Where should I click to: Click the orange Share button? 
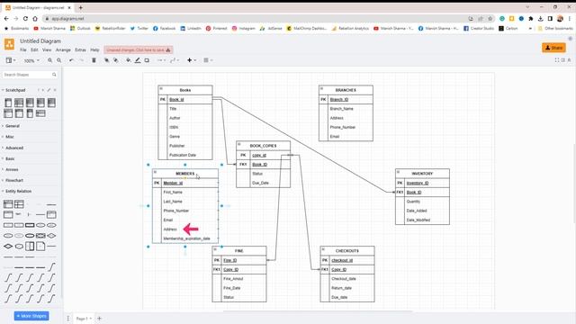click(x=553, y=48)
